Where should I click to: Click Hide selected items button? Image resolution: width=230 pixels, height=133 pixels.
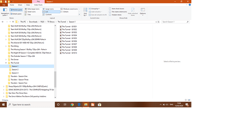[x=133, y=12]
